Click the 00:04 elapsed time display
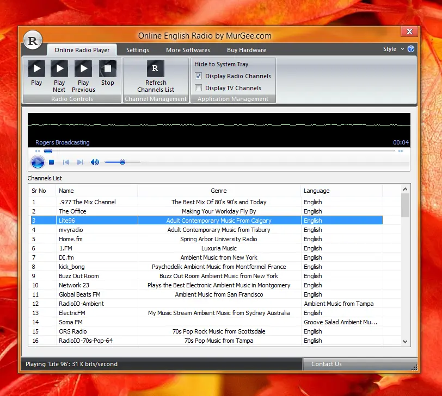 401,142
